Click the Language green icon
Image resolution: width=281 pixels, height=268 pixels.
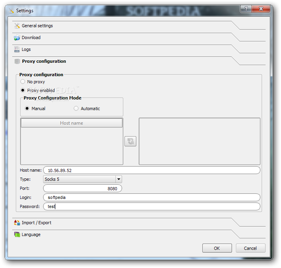click(17, 234)
